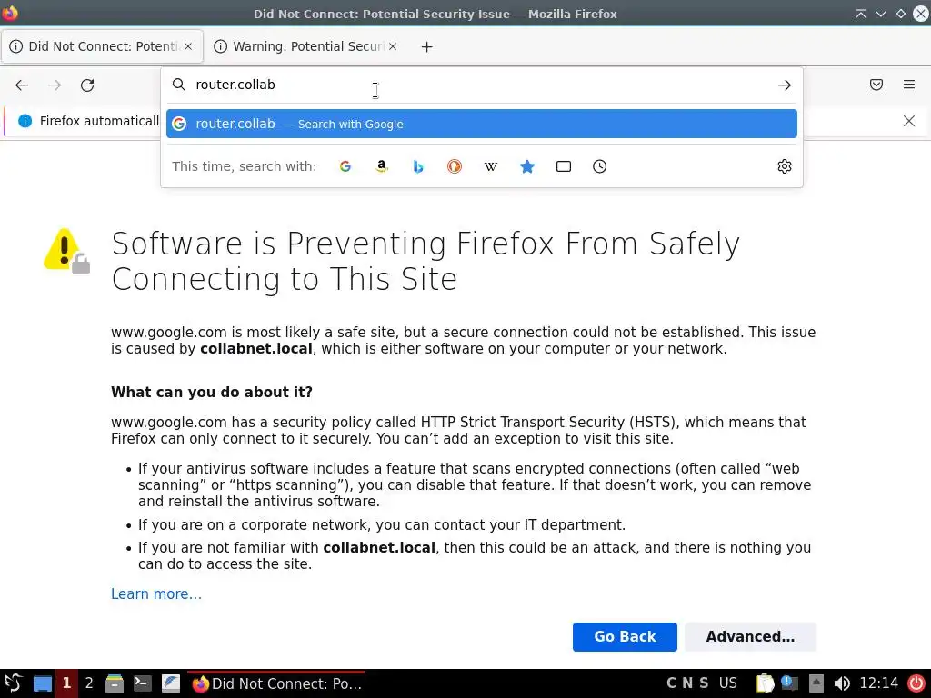Open the Learn more… link
This screenshot has height=698, width=931.
point(156,594)
